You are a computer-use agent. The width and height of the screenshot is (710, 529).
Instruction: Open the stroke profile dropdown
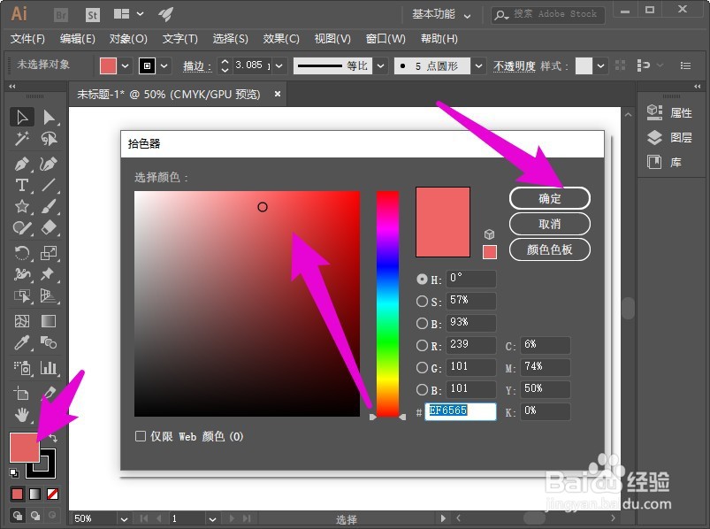381,65
